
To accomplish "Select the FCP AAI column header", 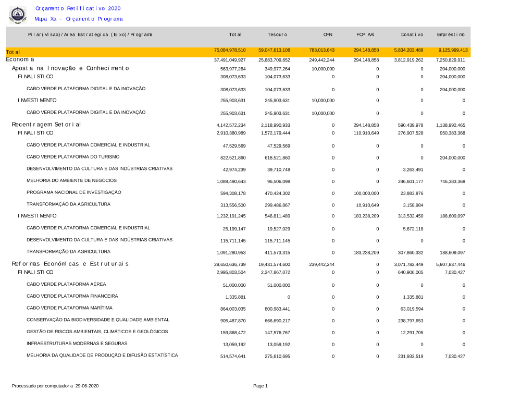I will pyautogui.click(x=365, y=34).
